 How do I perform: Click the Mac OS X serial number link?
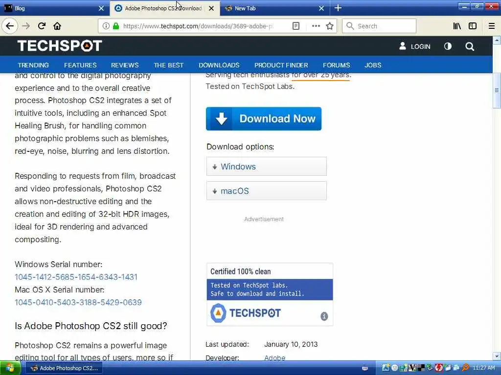point(78,302)
